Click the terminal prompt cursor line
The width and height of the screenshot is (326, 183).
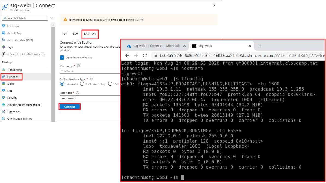tap(153, 177)
